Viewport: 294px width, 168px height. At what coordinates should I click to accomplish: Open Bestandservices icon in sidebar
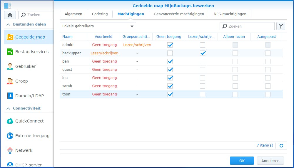tap(10, 52)
